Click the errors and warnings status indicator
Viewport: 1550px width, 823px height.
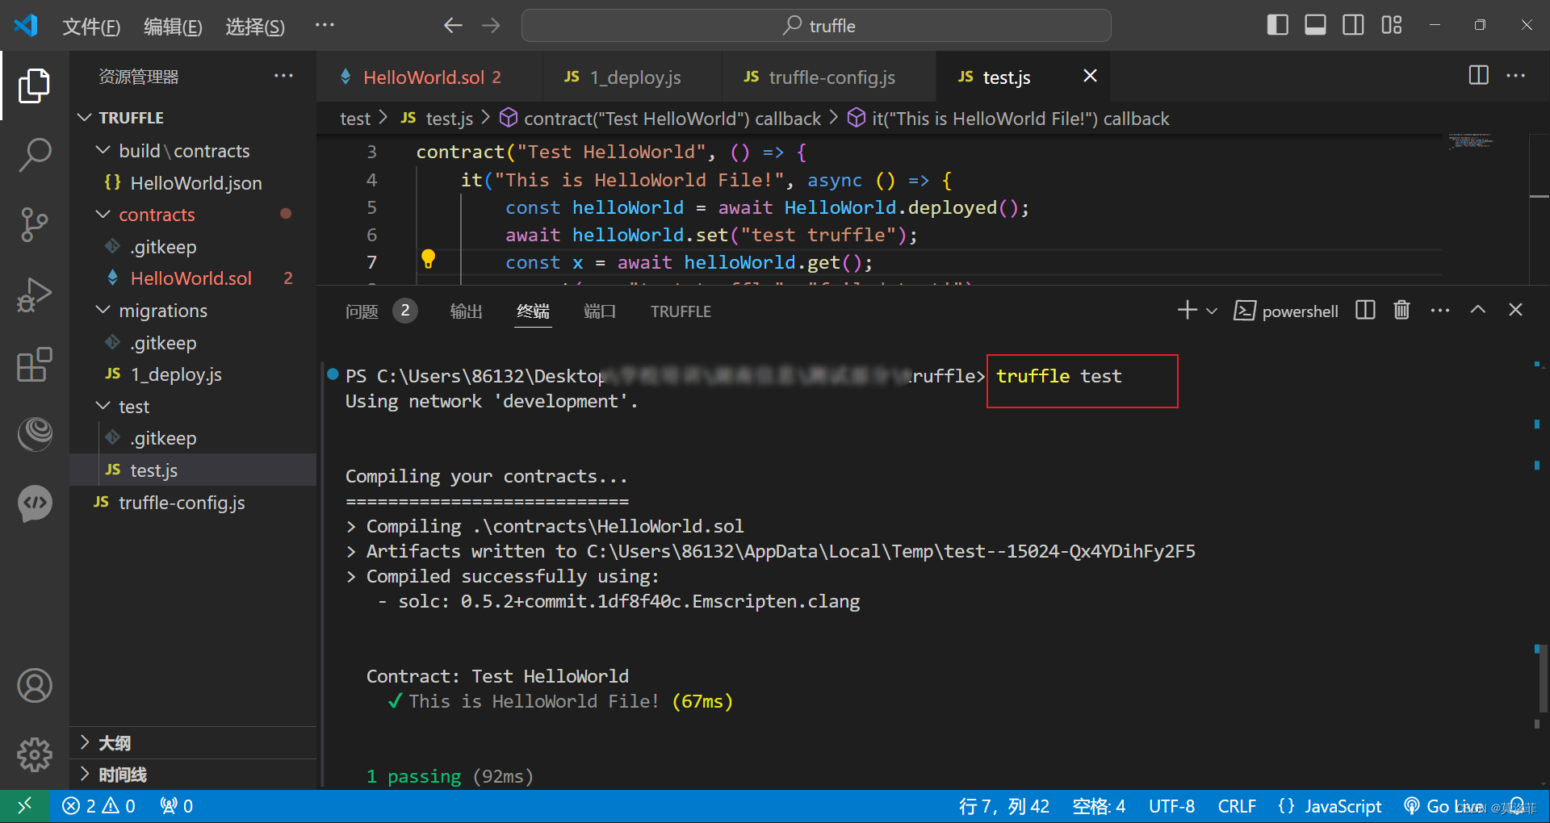pyautogui.click(x=98, y=806)
